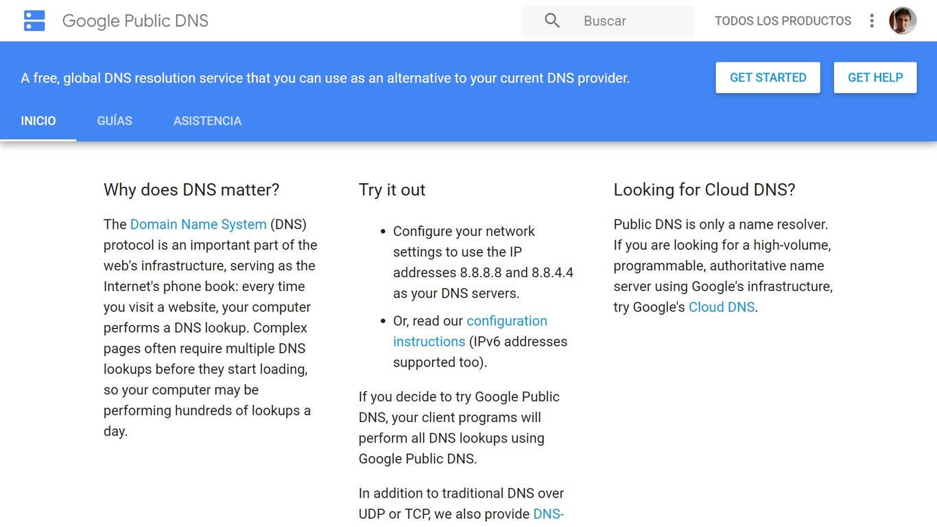Image resolution: width=937 pixels, height=527 pixels.
Task: Click the partially visible DNS- link
Action: (x=548, y=514)
